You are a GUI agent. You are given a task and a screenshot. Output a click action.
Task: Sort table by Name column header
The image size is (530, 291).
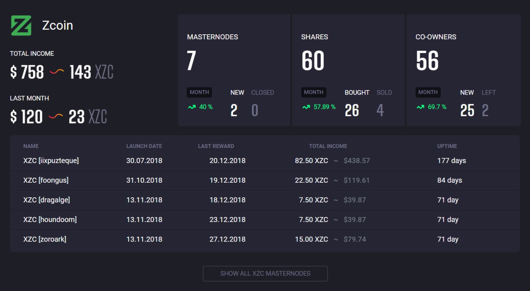click(31, 146)
